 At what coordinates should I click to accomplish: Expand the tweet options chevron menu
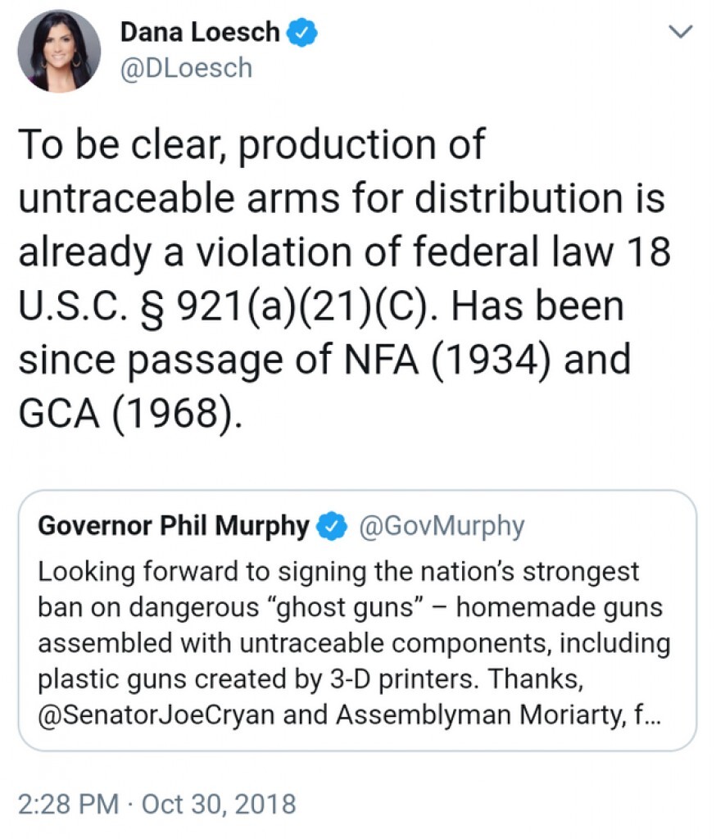pyautogui.click(x=681, y=32)
